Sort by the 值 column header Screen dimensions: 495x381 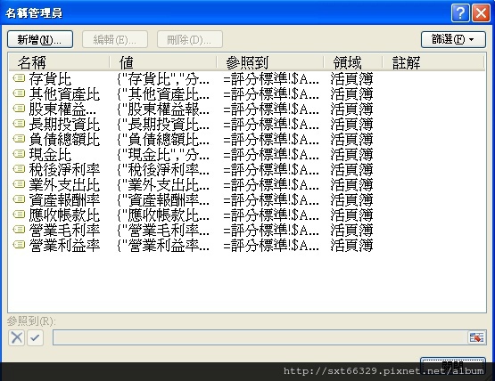(163, 62)
